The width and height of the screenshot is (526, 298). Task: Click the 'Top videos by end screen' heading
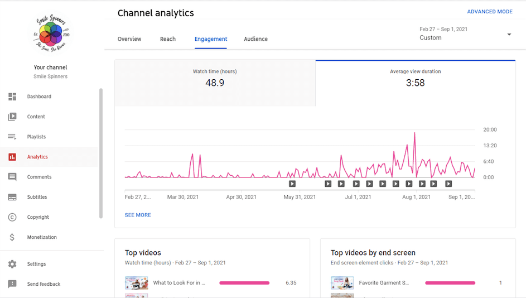(x=373, y=253)
